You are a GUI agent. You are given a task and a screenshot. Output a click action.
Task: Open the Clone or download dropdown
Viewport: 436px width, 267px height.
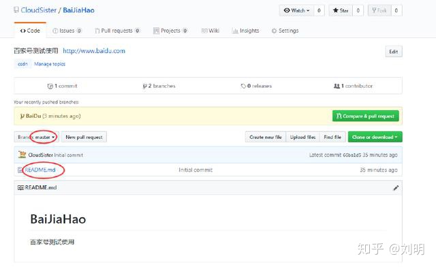[x=375, y=137]
